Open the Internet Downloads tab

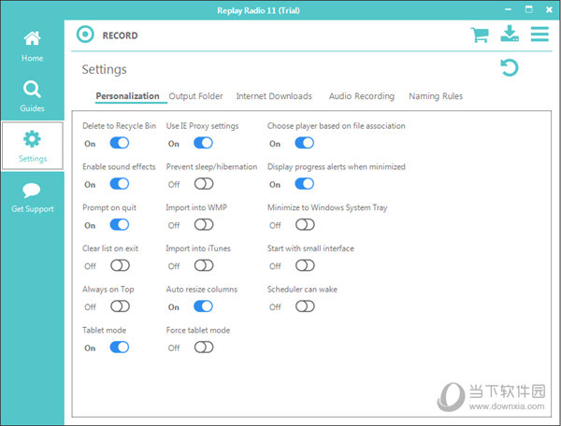(274, 96)
